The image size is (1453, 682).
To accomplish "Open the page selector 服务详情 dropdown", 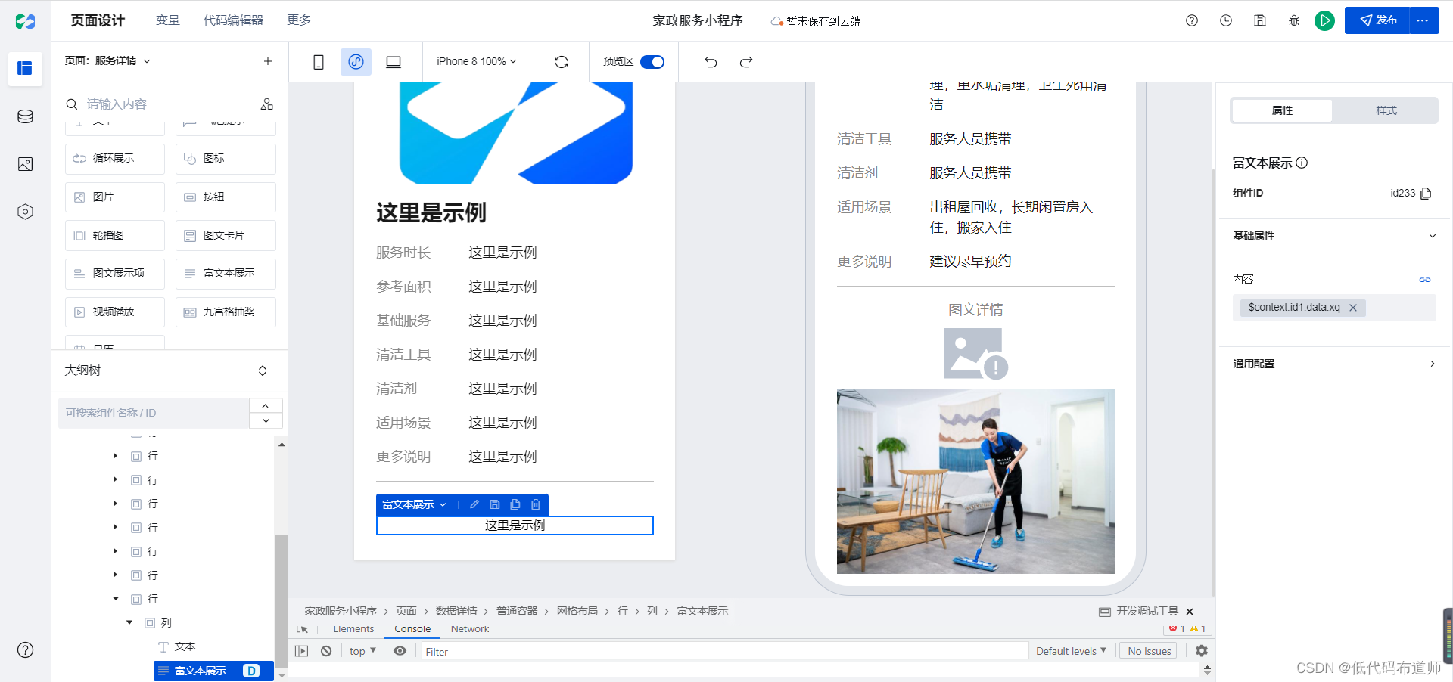I will [107, 61].
